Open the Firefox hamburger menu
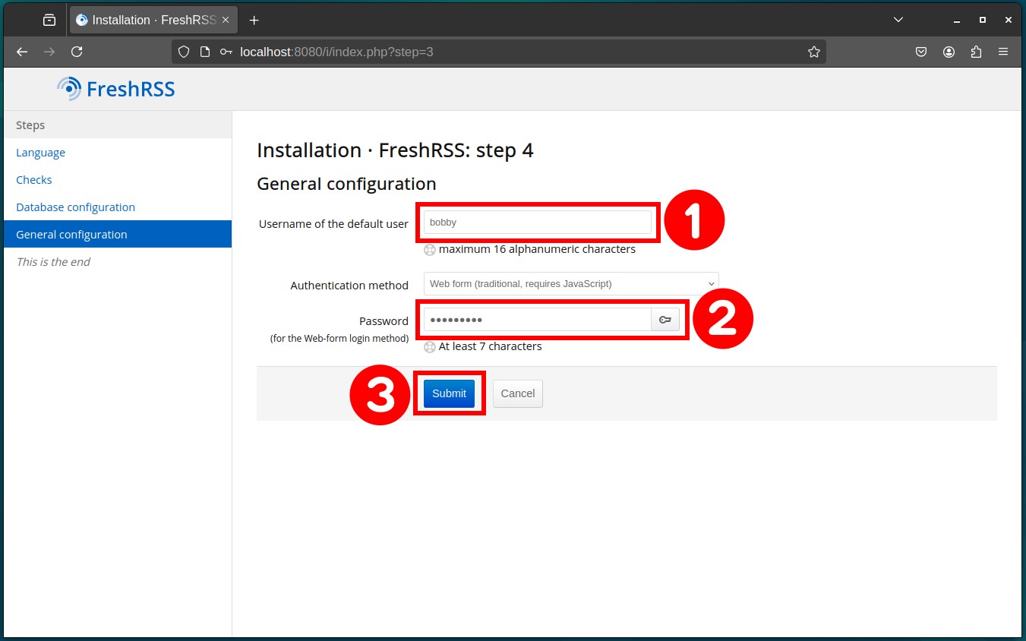1026x641 pixels. pyautogui.click(x=1003, y=52)
